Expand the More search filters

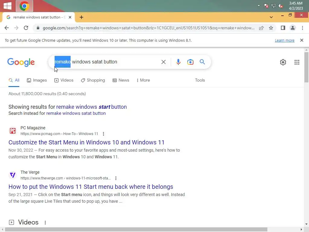[x=143, y=80]
